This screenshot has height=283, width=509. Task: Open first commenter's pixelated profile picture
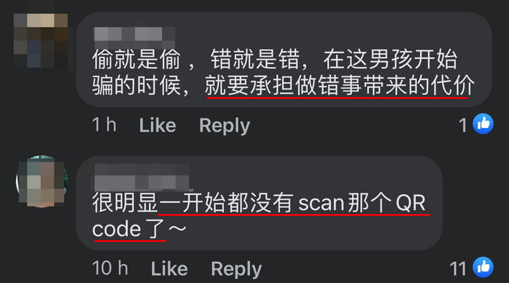coord(41,40)
